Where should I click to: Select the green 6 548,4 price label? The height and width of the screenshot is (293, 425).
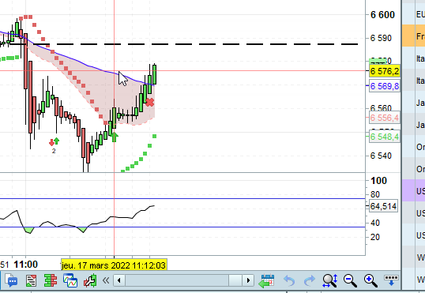coord(385,137)
